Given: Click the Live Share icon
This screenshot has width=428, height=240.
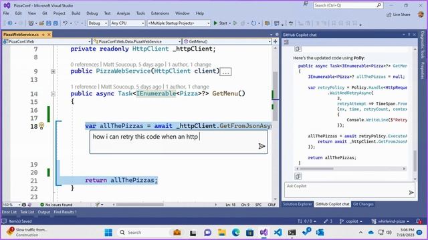Looking at the screenshot, I should (389, 15).
